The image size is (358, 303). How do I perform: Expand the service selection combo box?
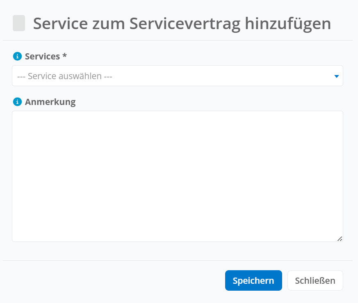178,76
